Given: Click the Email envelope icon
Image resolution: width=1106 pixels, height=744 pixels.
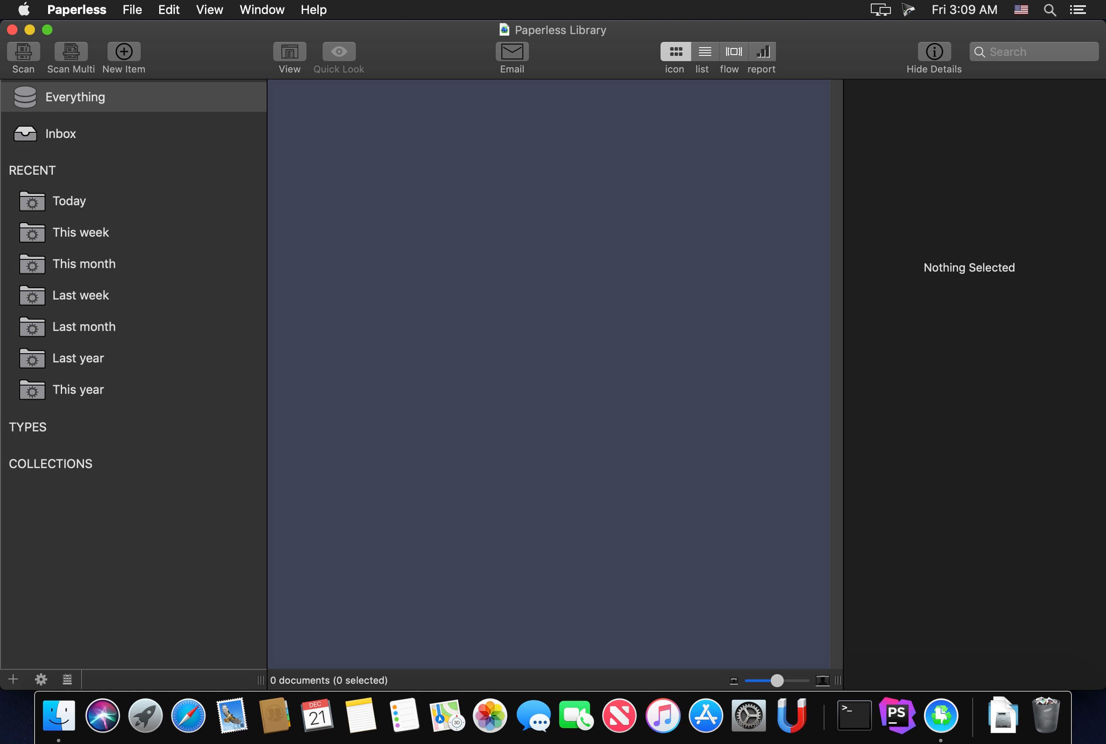Looking at the screenshot, I should 511,51.
